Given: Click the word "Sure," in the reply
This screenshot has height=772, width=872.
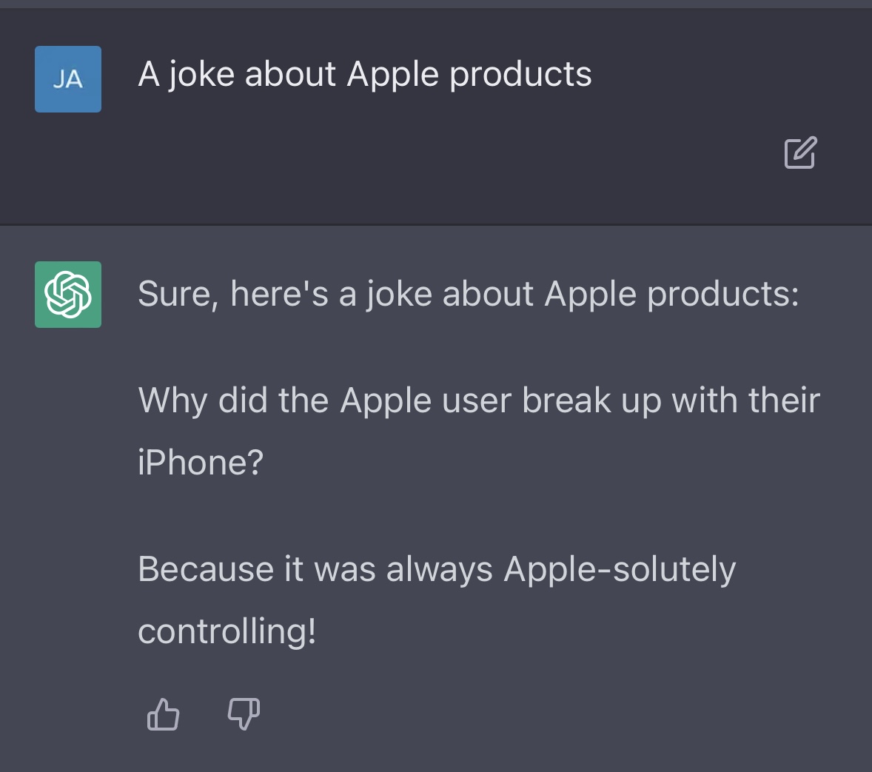Looking at the screenshot, I should [x=178, y=295].
